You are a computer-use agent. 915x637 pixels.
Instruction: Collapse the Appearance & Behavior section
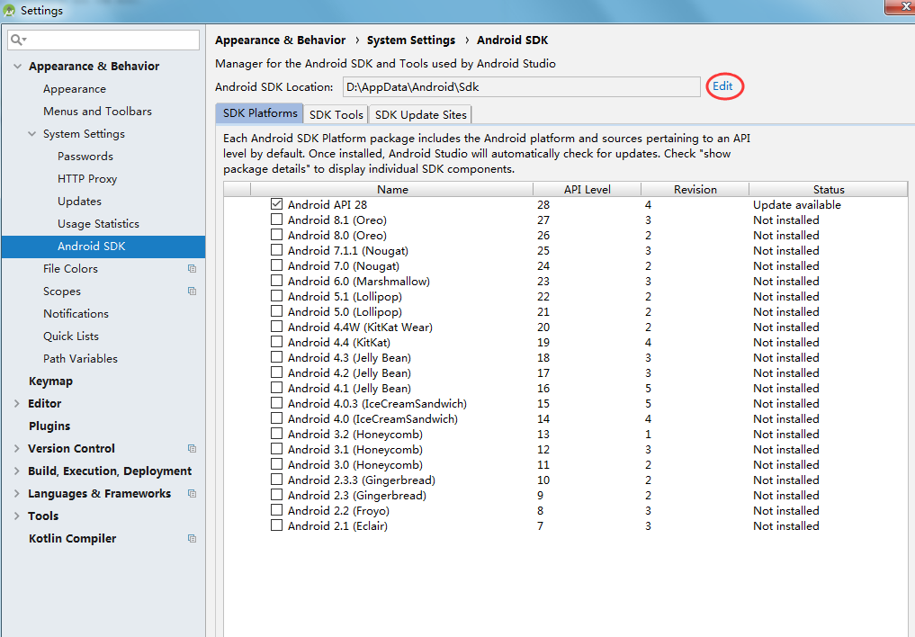(16, 66)
